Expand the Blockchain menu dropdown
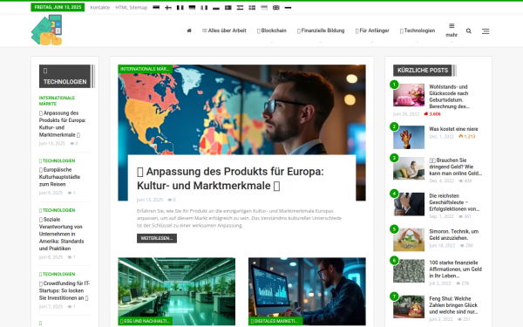 [271, 31]
